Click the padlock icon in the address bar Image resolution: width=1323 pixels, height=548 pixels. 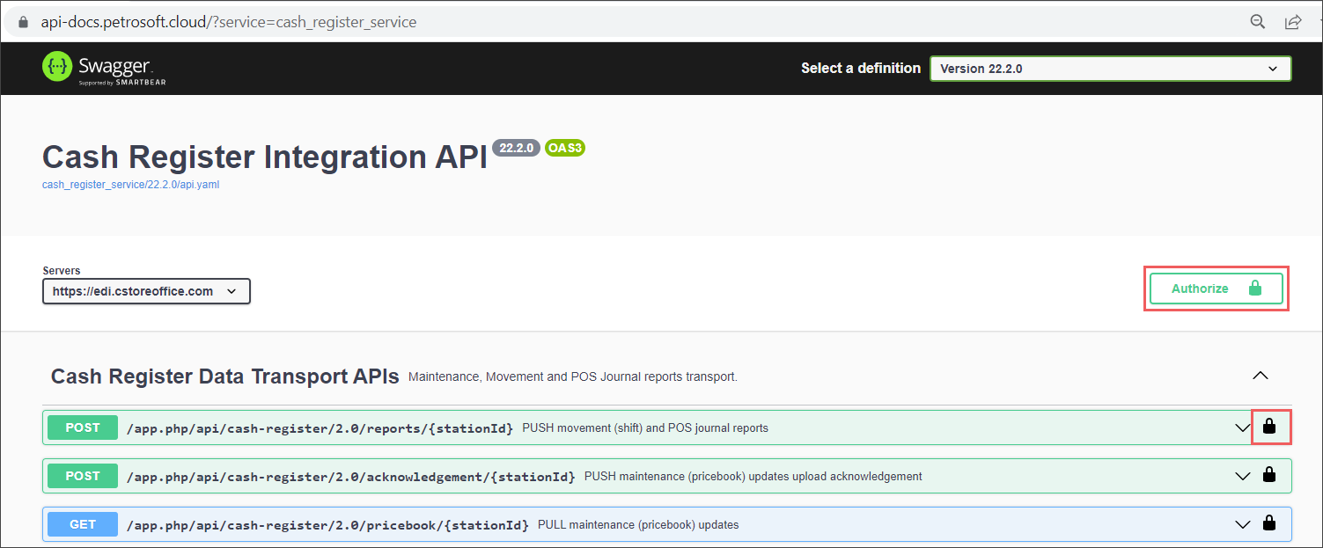[22, 21]
